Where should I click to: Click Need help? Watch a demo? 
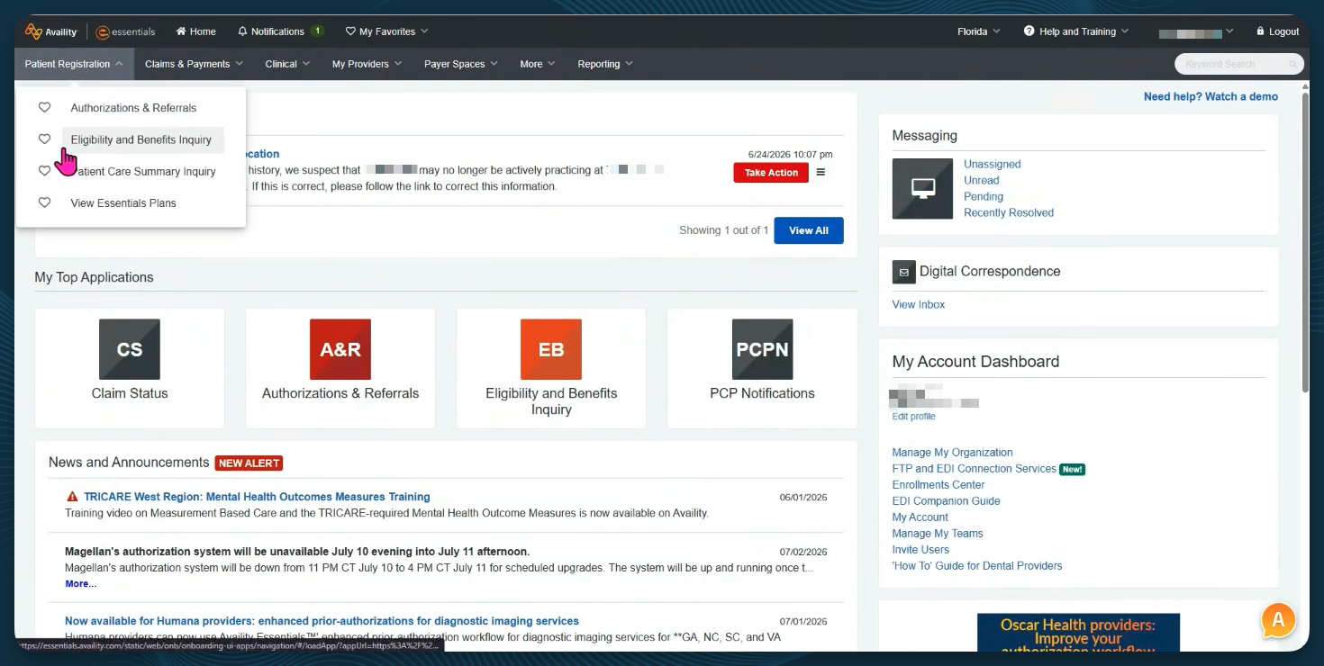[x=1211, y=96]
